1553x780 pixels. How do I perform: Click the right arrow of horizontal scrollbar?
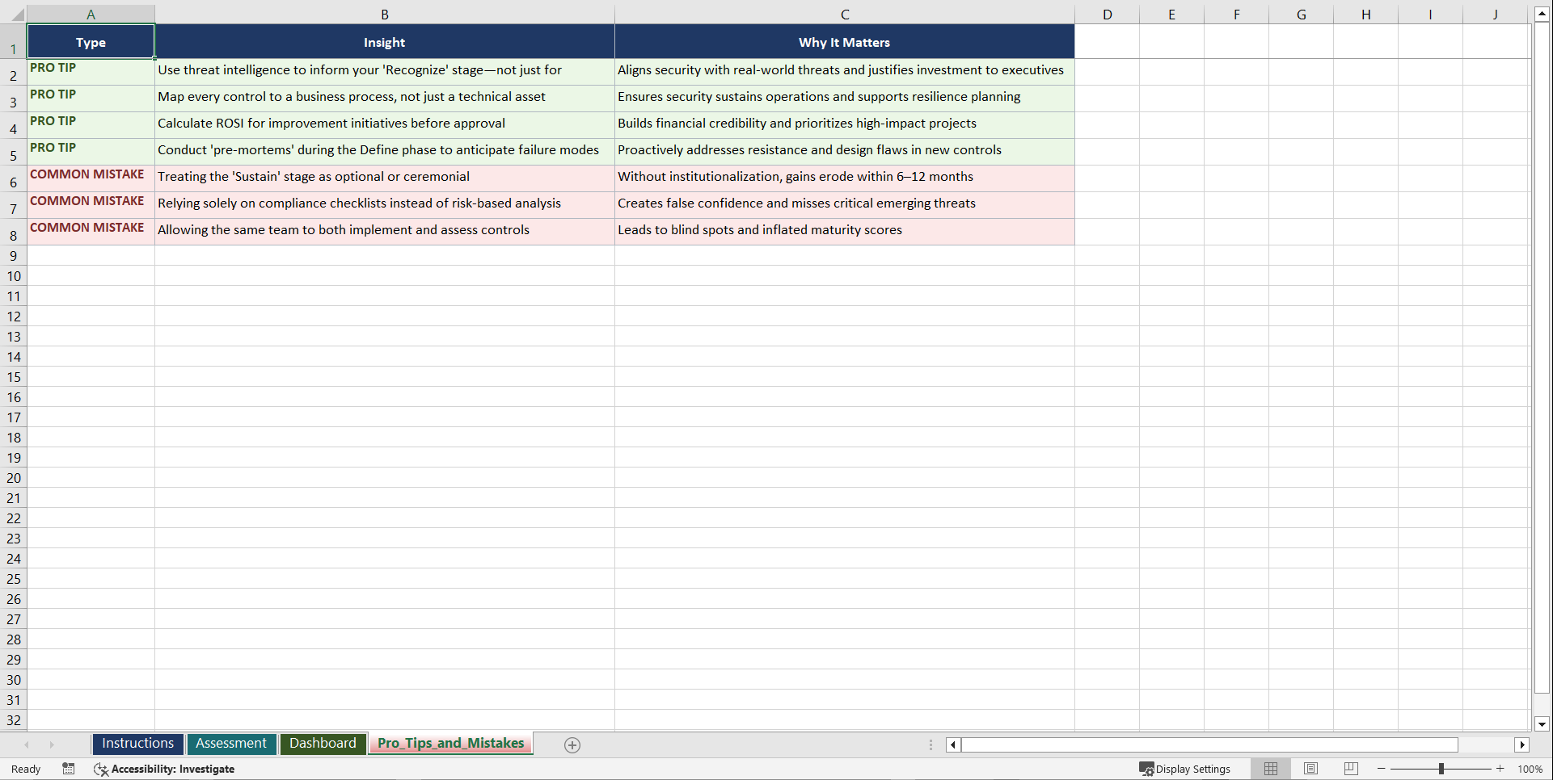click(x=1523, y=744)
